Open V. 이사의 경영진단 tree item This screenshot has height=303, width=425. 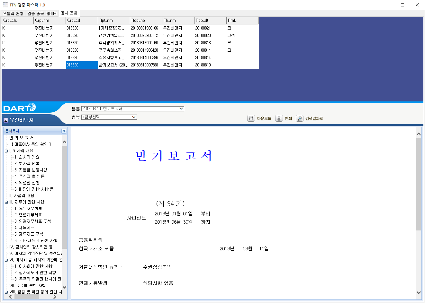35,254
